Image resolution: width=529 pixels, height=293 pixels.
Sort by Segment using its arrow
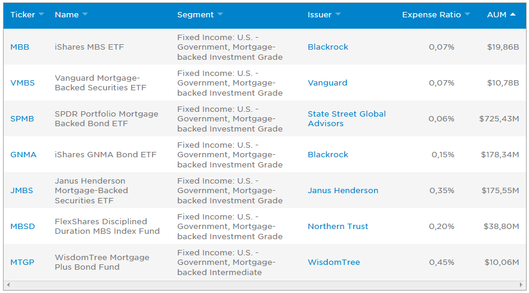click(220, 14)
